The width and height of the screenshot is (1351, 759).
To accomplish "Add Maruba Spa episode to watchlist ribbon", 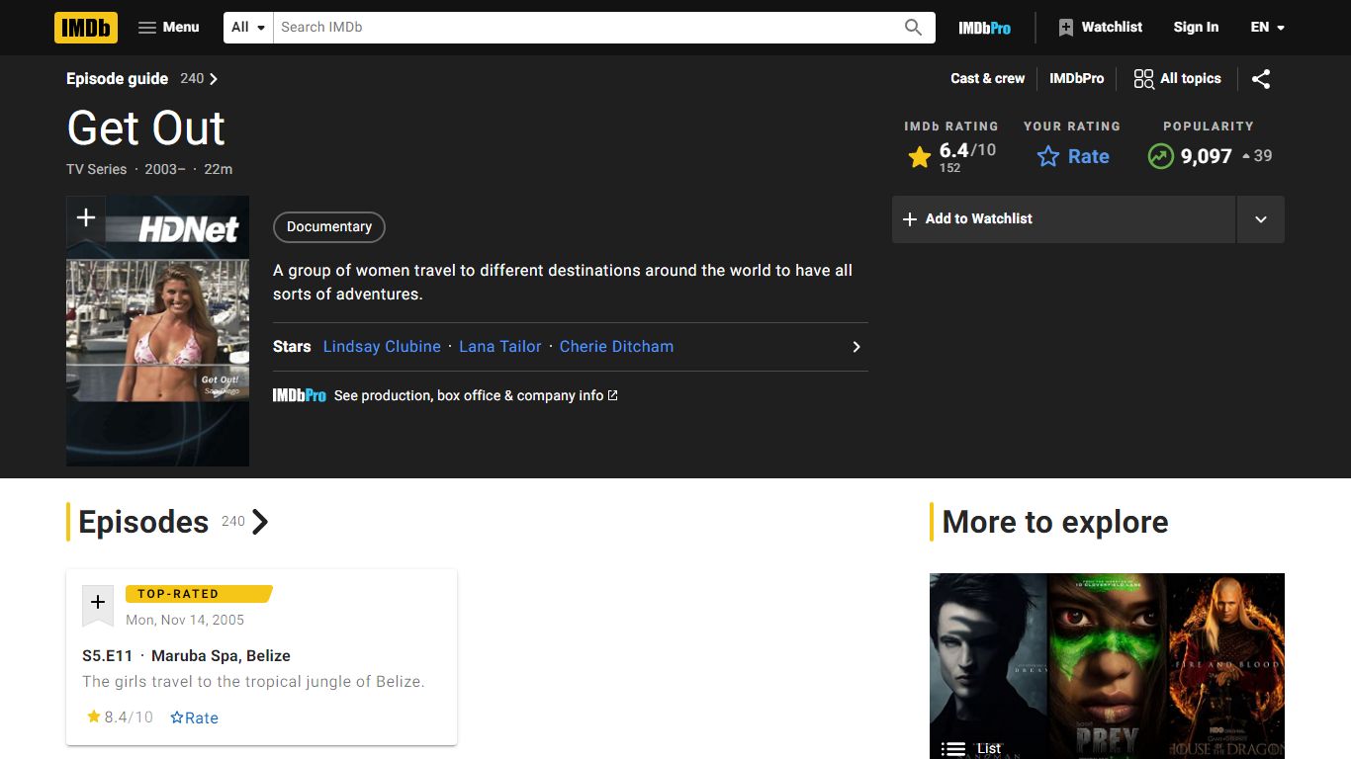I will point(98,604).
